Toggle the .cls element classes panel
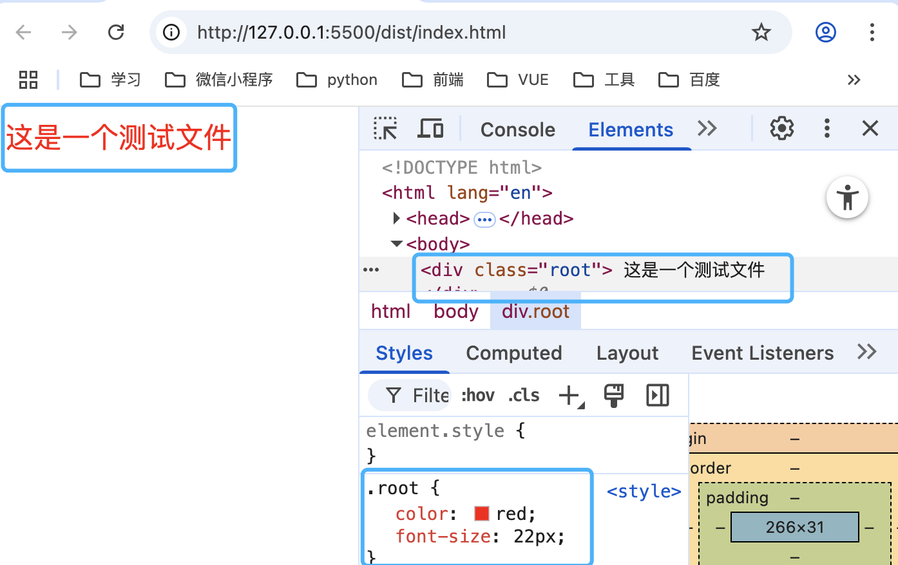This screenshot has height=565, width=898. coord(523,395)
